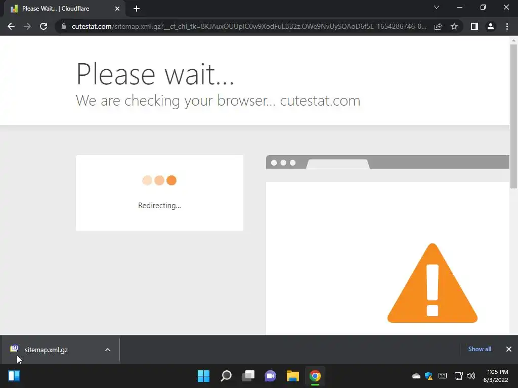
Task: Open Chrome three-dot menu
Action: click(x=507, y=26)
